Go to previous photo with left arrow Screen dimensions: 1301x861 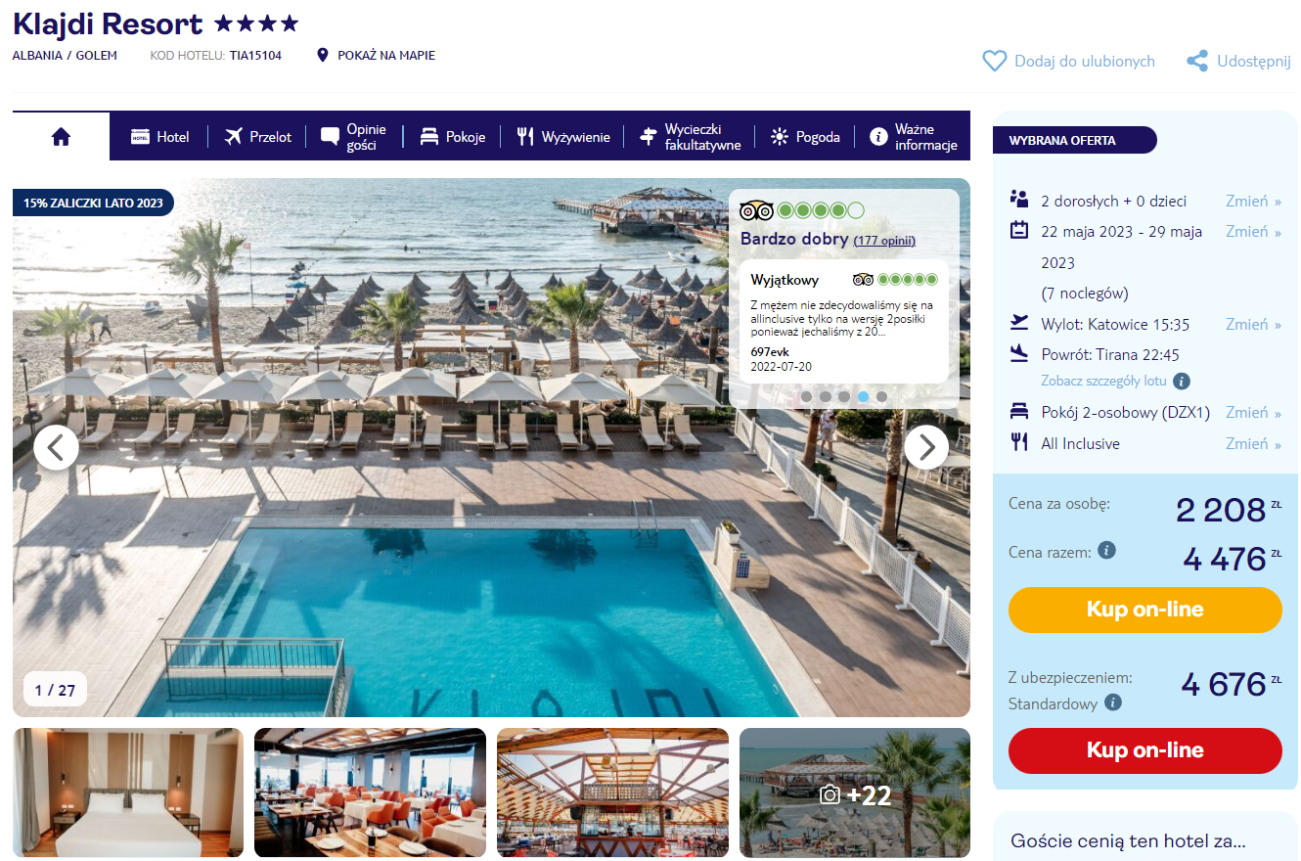point(56,447)
